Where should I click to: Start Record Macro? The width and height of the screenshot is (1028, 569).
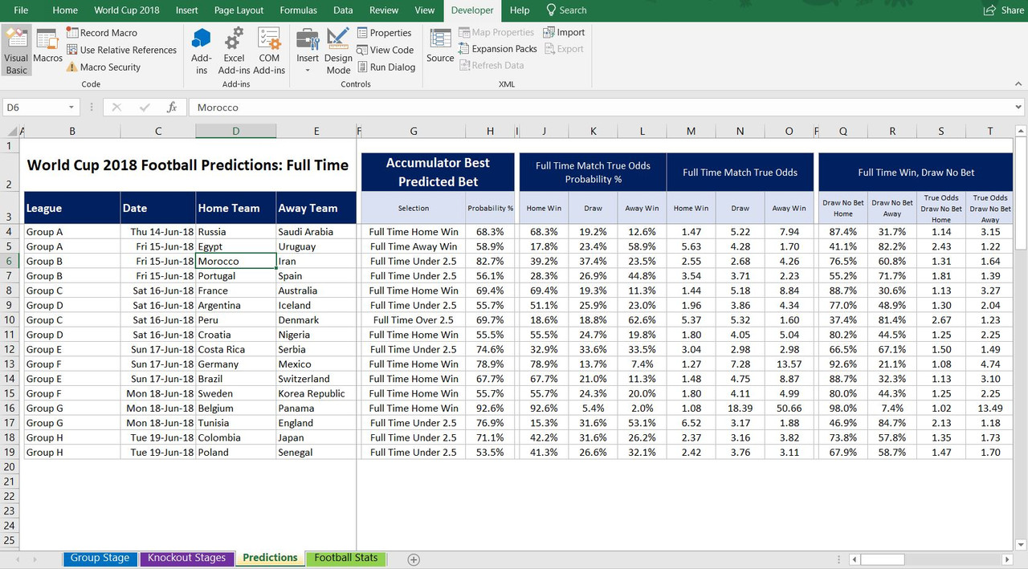[102, 33]
